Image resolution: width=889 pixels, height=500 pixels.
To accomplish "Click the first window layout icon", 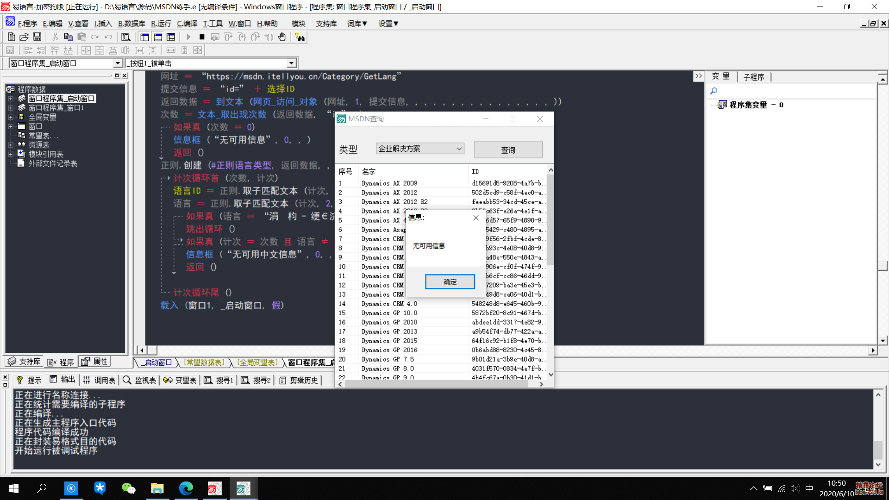I will pos(144,37).
